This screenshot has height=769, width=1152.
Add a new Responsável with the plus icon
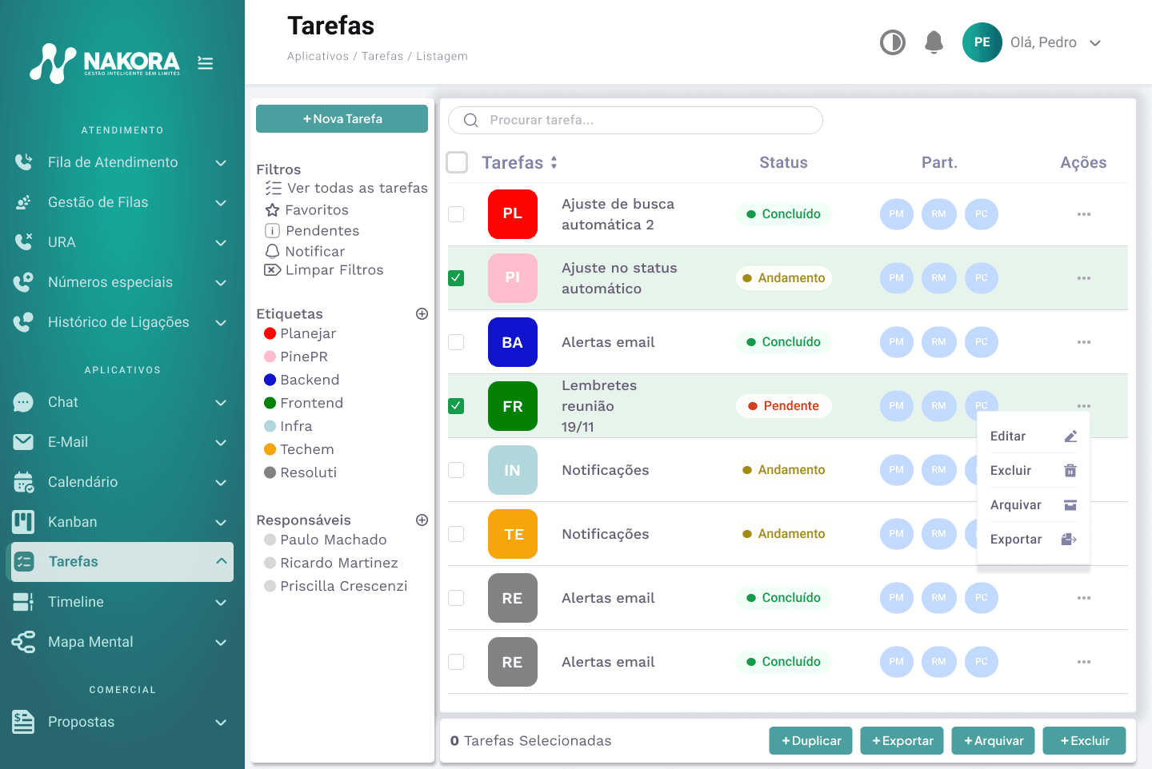point(422,520)
